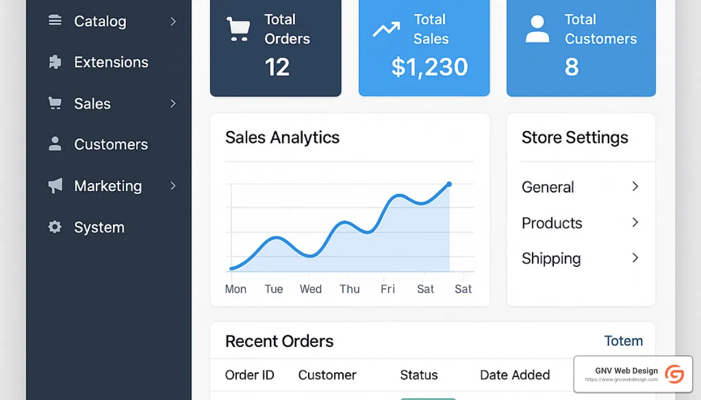Click the Totem link in Recent Orders

(624, 341)
